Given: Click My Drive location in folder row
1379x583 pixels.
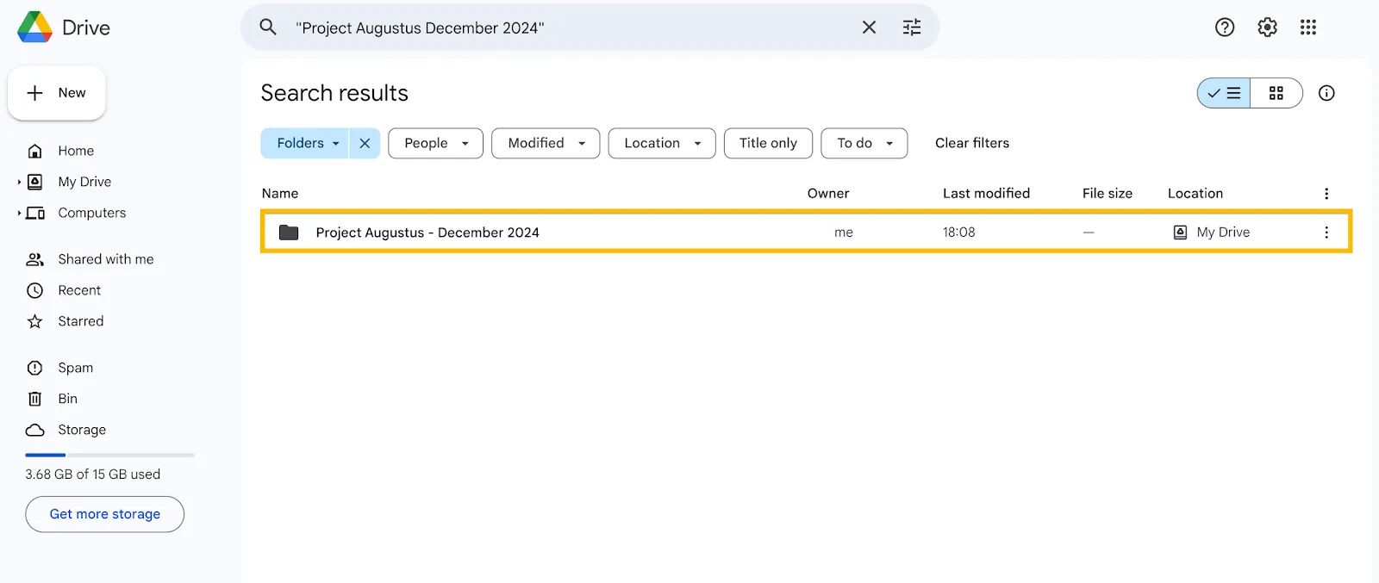Looking at the screenshot, I should click(x=1212, y=233).
